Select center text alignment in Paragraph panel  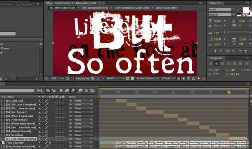click(x=216, y=64)
